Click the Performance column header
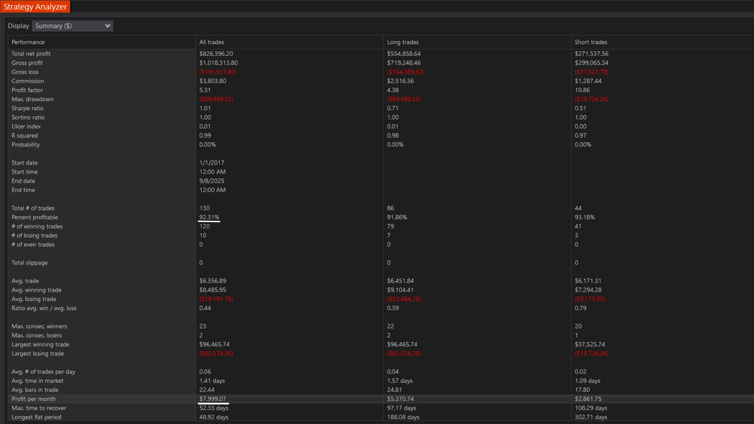Screen dimensions: 754x424 (28, 42)
